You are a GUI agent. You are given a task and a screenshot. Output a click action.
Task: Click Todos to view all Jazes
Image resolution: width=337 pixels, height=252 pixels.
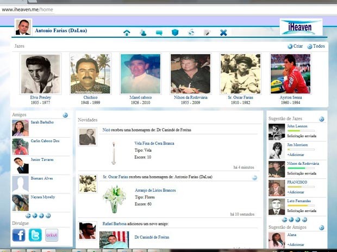316,47
